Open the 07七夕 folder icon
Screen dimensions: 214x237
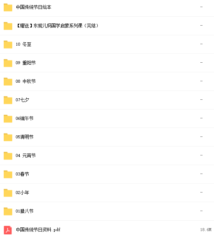tap(8, 100)
